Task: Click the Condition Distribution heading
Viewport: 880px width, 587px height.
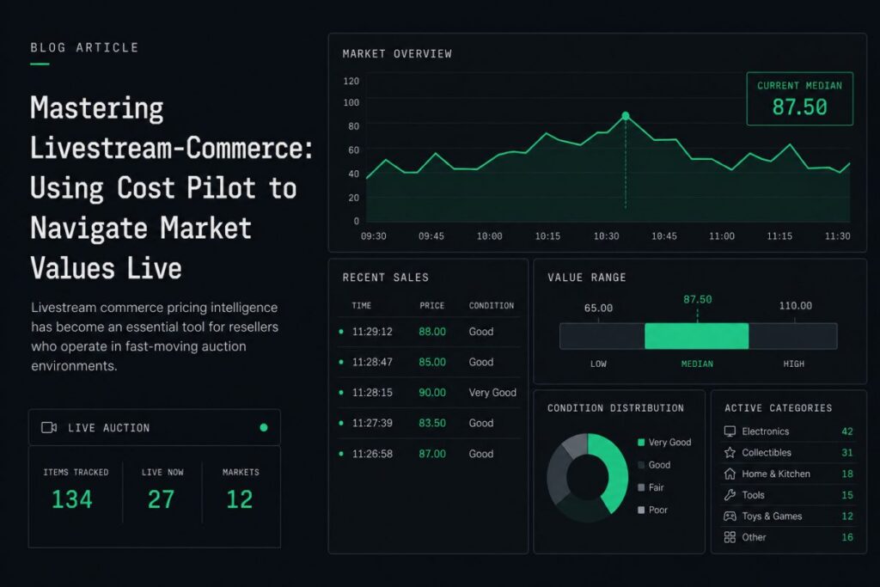Action: (615, 408)
